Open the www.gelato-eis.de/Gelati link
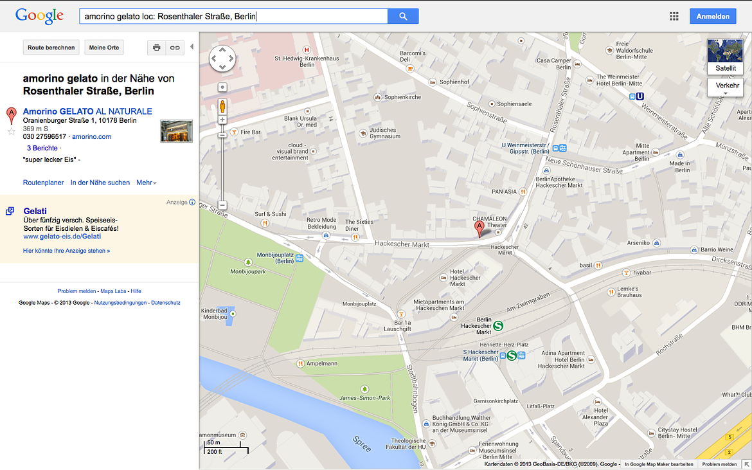This screenshot has height=470, width=752. pyautogui.click(x=62, y=237)
